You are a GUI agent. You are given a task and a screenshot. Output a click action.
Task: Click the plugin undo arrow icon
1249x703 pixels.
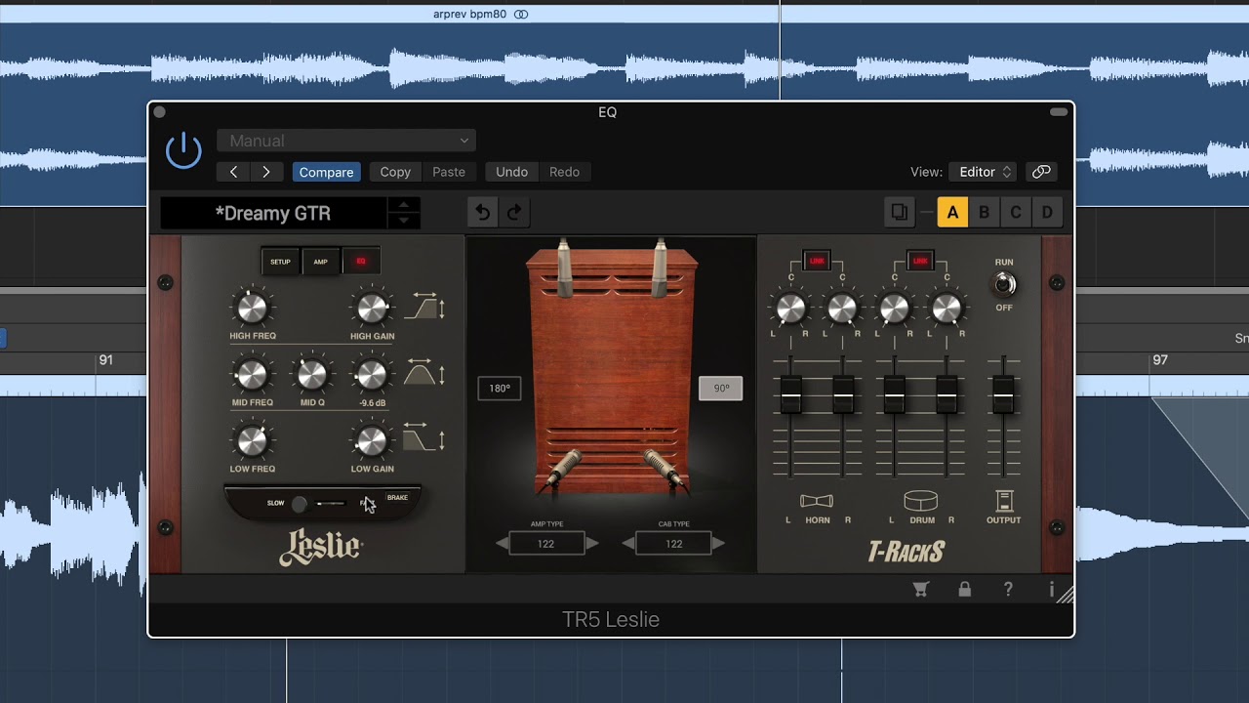483,212
